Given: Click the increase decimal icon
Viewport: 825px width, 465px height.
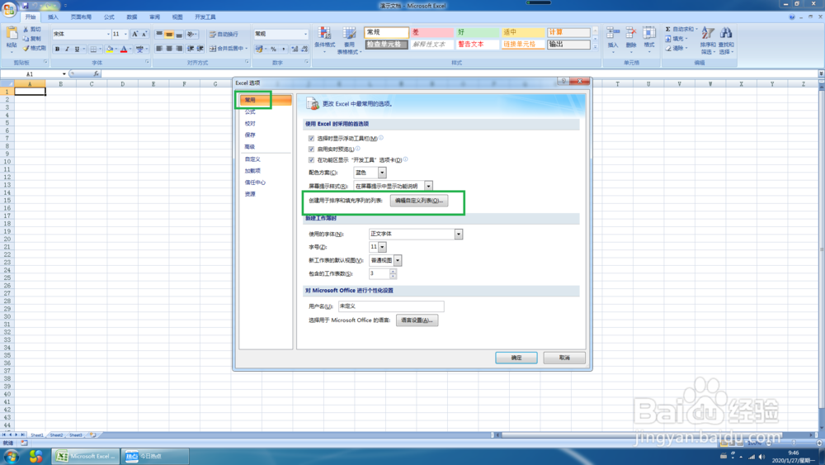Looking at the screenshot, I should point(295,49).
